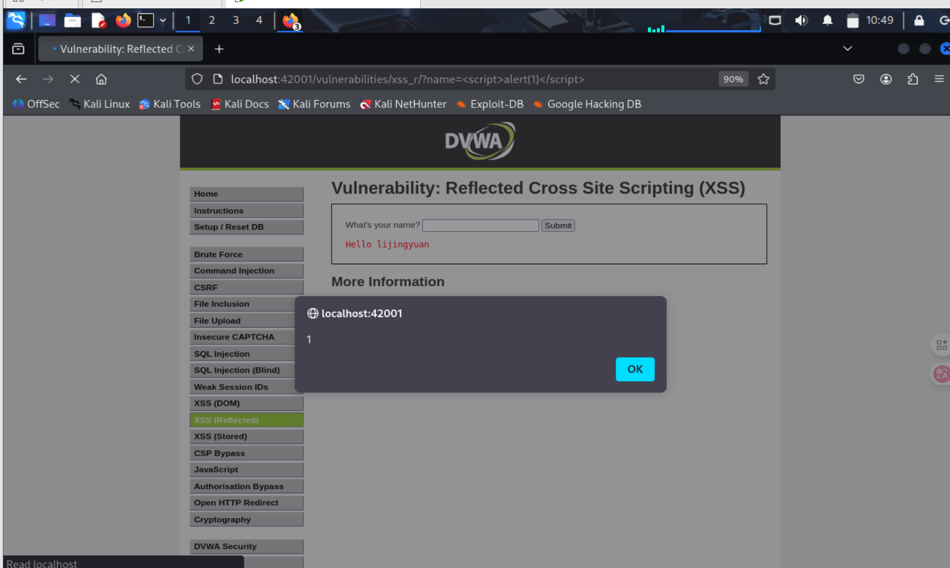The width and height of the screenshot is (950, 568).
Task: Click the volume speaker icon
Action: (x=801, y=21)
